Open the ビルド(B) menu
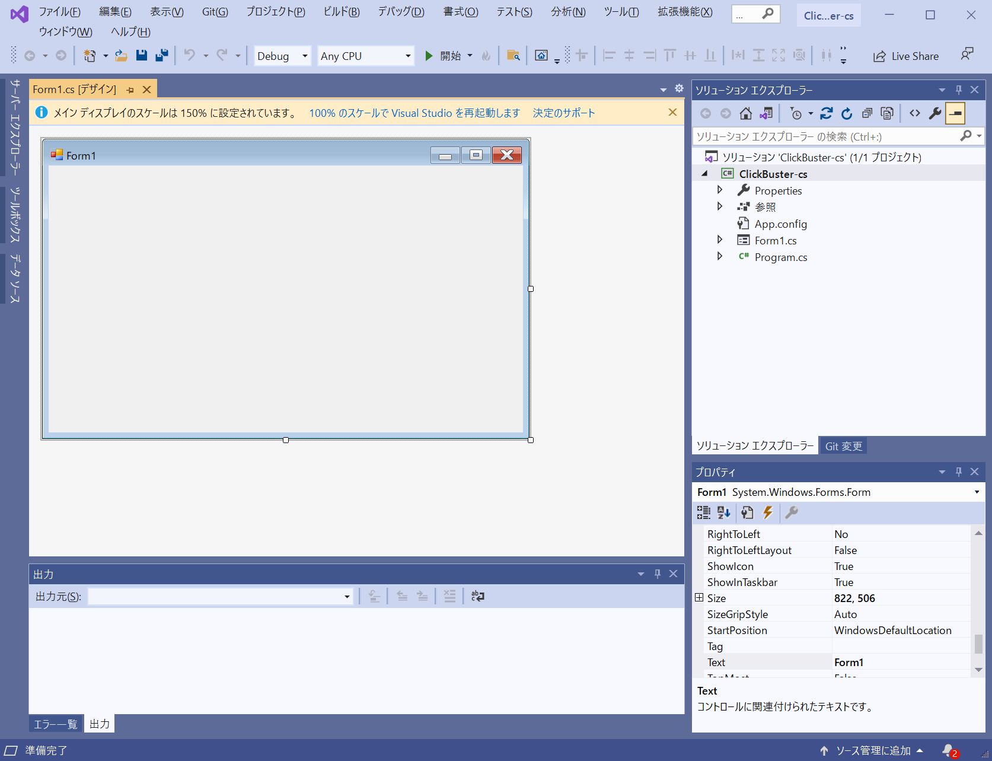 (342, 12)
